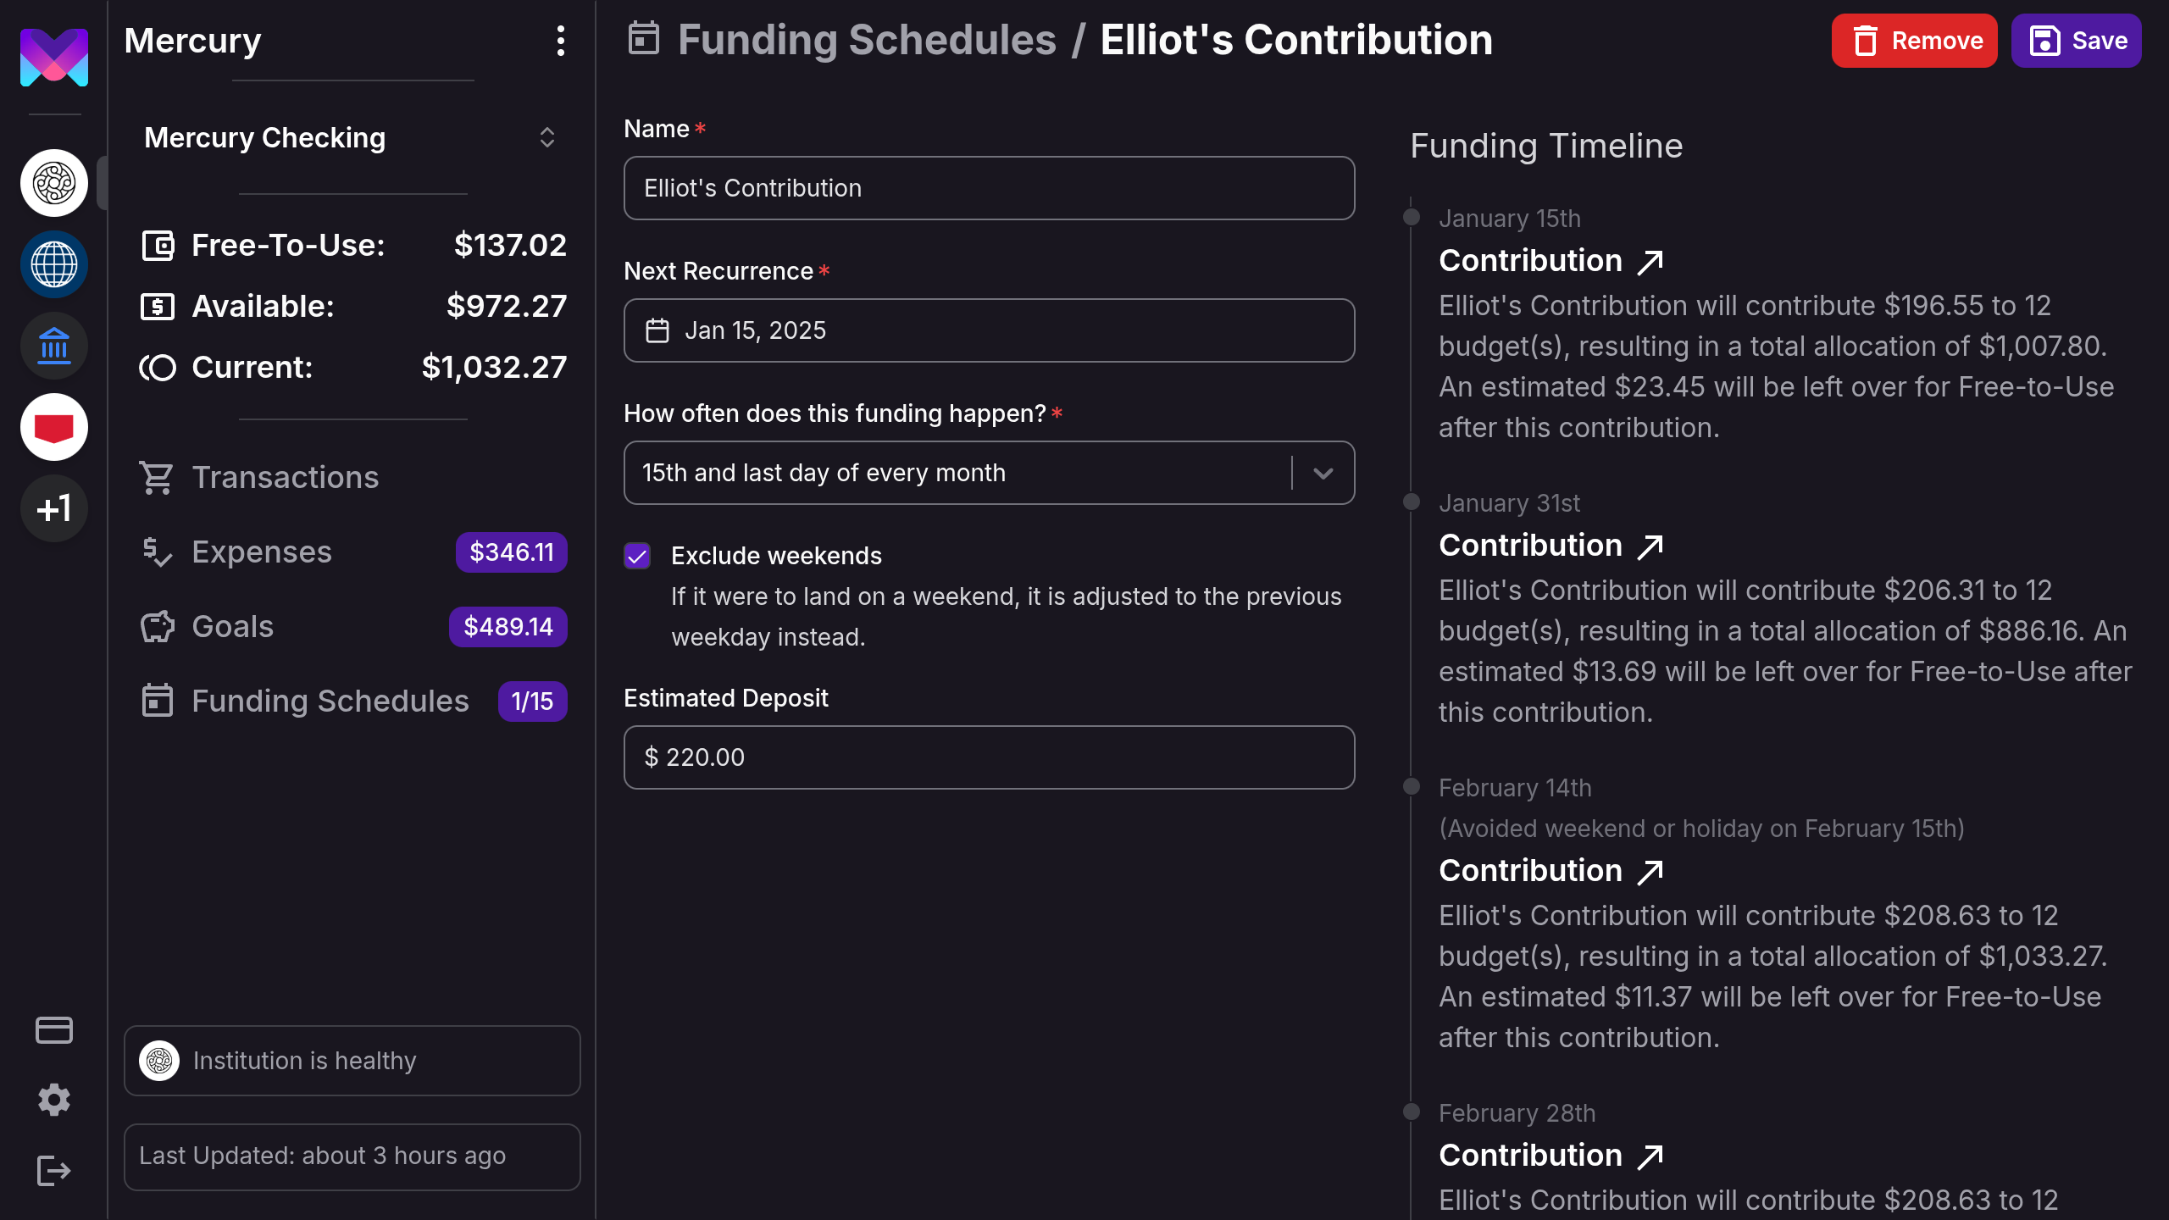Image resolution: width=2169 pixels, height=1220 pixels.
Task: Click the Expenses icon in sidebar
Action: coord(157,552)
